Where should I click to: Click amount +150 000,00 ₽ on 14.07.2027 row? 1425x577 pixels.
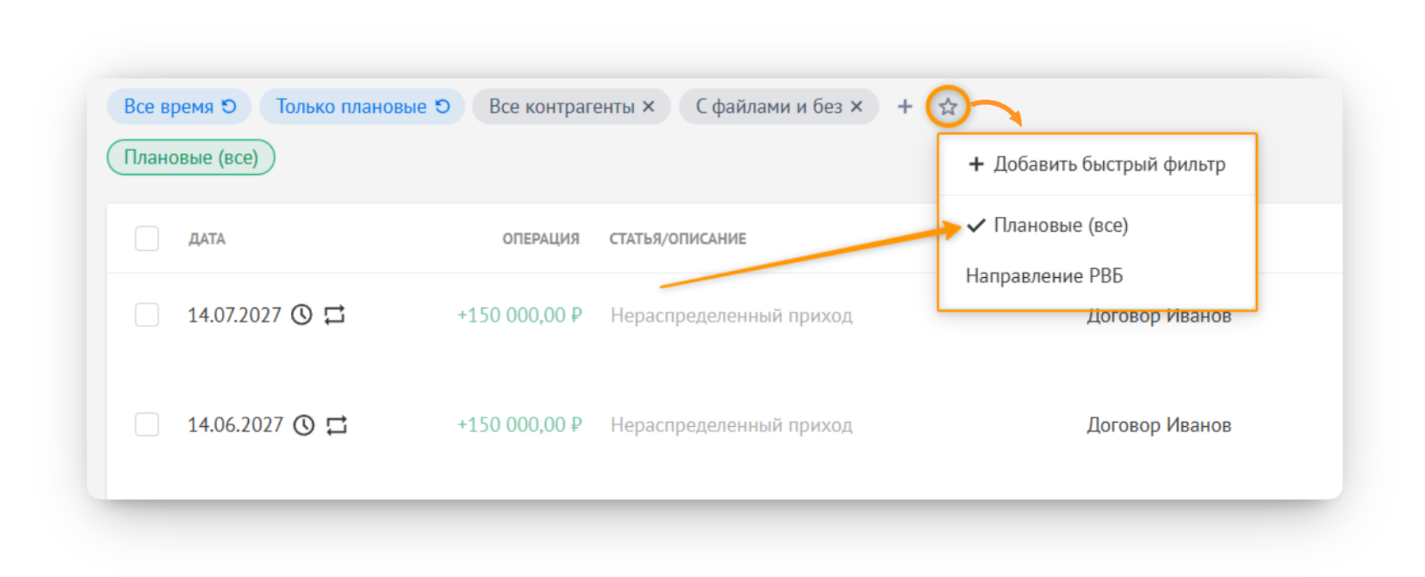pos(519,315)
